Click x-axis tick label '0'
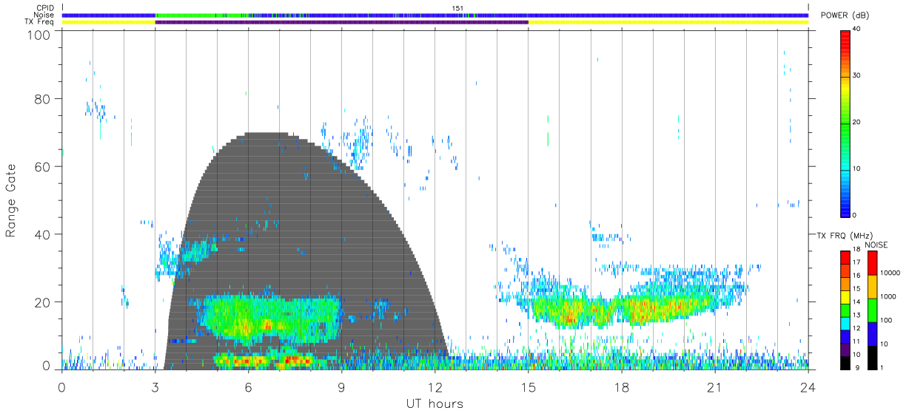Screen dimensions: 909x419 tap(62, 386)
